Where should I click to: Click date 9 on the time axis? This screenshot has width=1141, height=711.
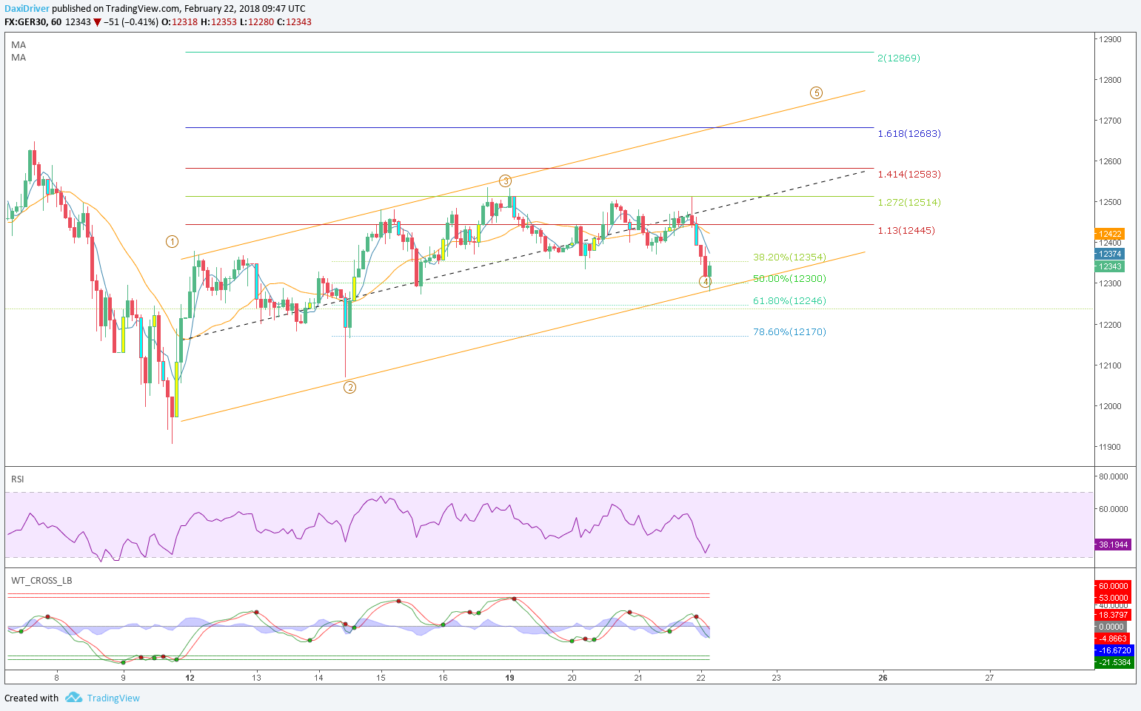[x=123, y=677]
